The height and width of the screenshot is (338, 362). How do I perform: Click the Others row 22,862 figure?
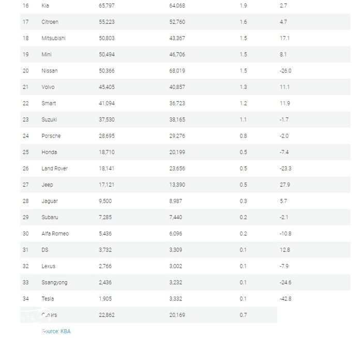tap(107, 315)
